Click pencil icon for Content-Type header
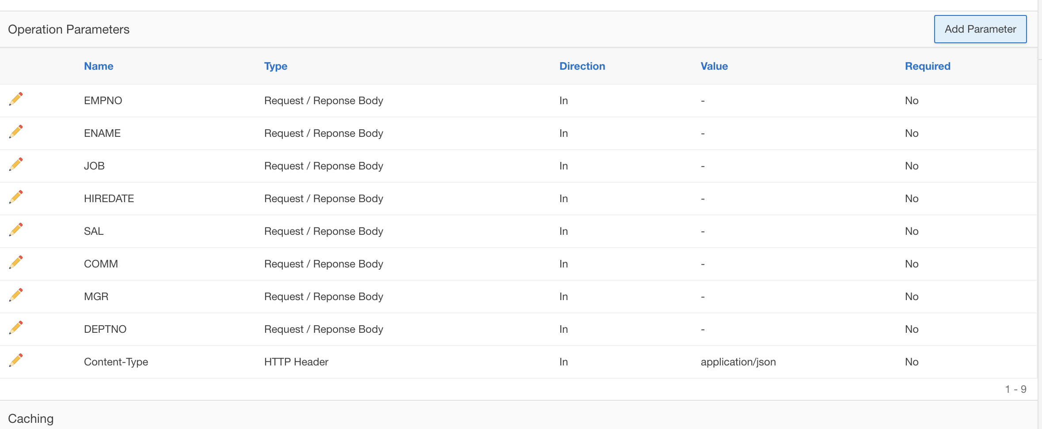 (16, 360)
